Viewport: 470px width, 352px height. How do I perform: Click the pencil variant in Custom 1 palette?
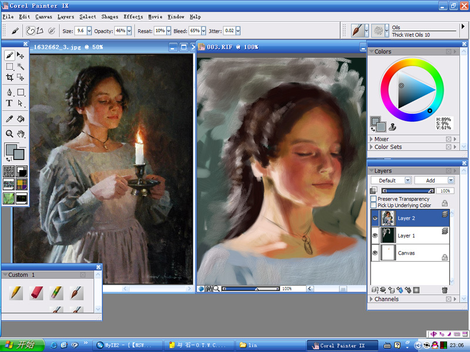coord(16,293)
